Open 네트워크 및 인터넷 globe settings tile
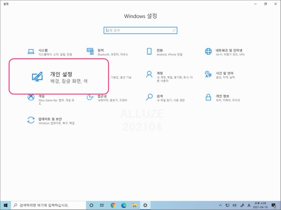Viewport: 281px width, 210px height. [225, 52]
